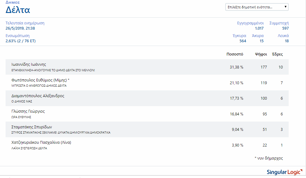Click the vote count 119
The image size is (306, 178).
tap(264, 83)
